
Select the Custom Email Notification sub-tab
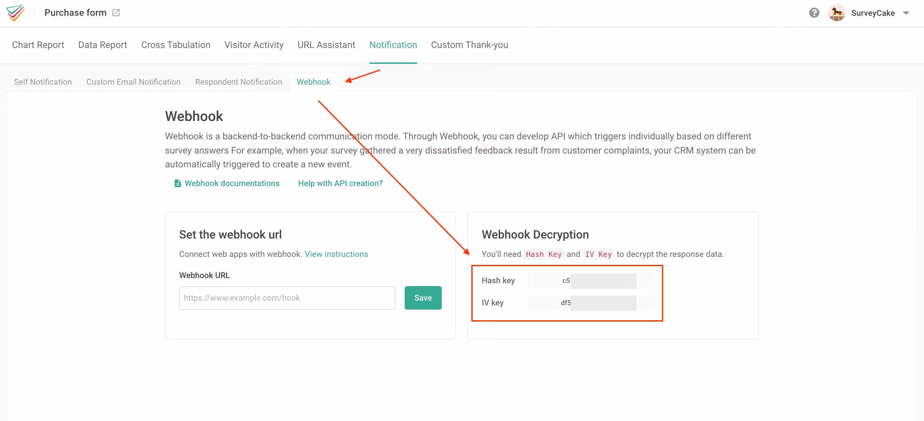133,82
